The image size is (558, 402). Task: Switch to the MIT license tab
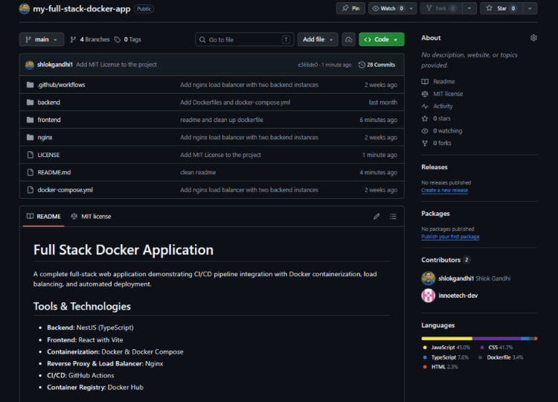point(91,217)
